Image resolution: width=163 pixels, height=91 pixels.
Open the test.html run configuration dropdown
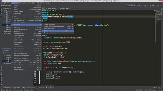coord(130,6)
